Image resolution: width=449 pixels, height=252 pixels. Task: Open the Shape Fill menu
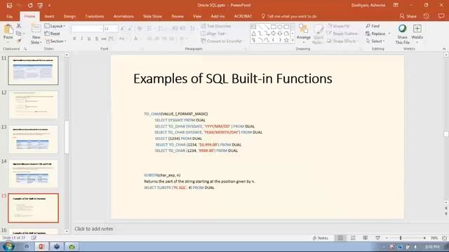pyautogui.click(x=339, y=26)
